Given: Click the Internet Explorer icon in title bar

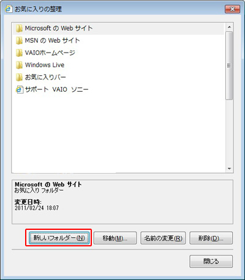Looking at the screenshot, I should (9, 9).
